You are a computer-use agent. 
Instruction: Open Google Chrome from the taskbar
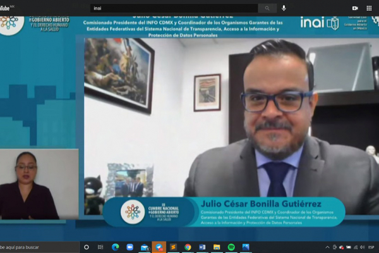click(x=188, y=247)
